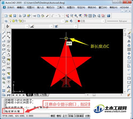Click the last-tab navigation arrow button
Image resolution: width=133 pixels, height=119 pixels.
23,95
